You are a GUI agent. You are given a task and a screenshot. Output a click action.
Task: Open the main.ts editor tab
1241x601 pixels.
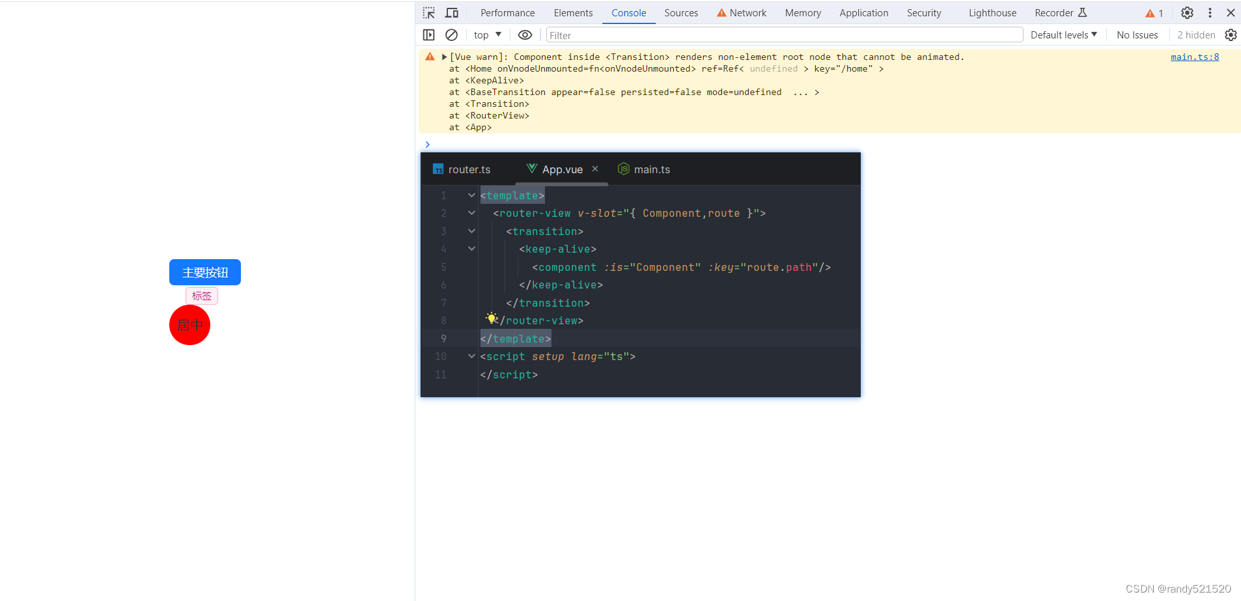645,169
